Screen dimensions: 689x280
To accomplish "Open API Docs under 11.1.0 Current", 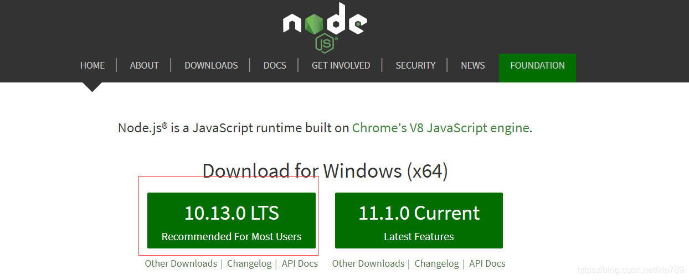I will pyautogui.click(x=487, y=263).
